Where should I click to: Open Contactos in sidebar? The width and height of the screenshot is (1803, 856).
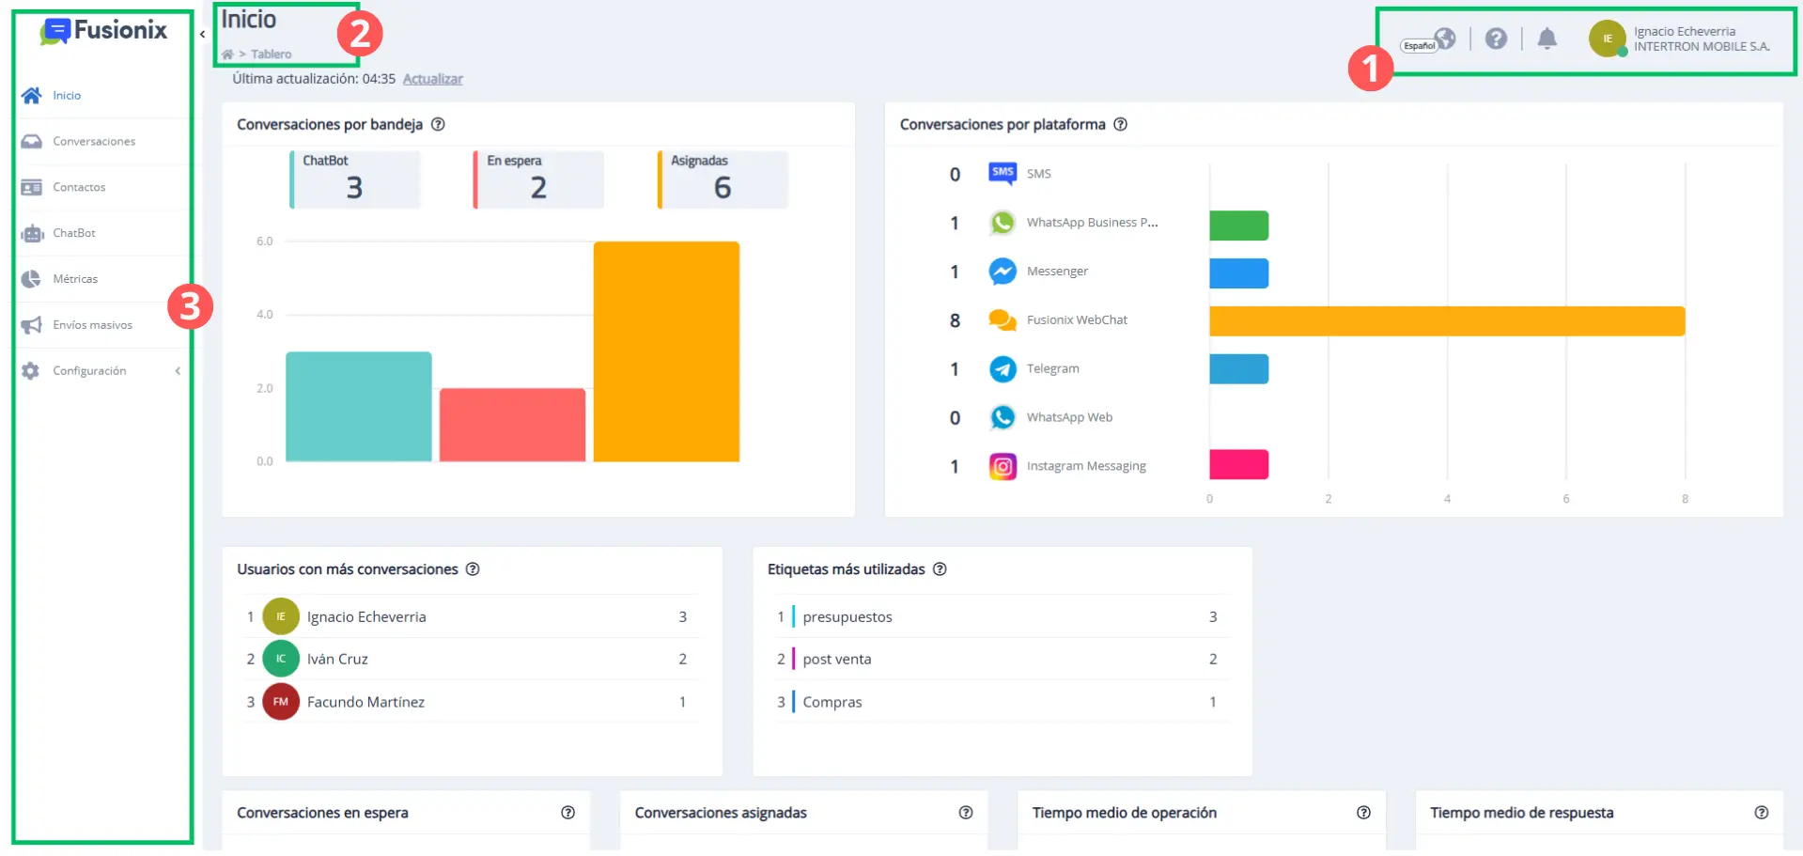click(79, 187)
